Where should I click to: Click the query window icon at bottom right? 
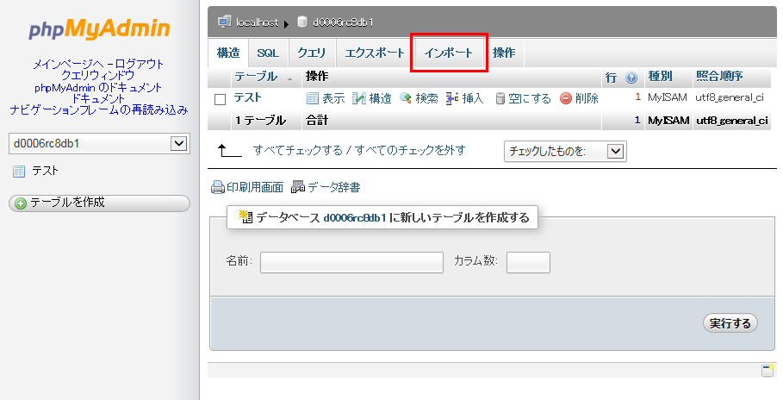tap(767, 371)
